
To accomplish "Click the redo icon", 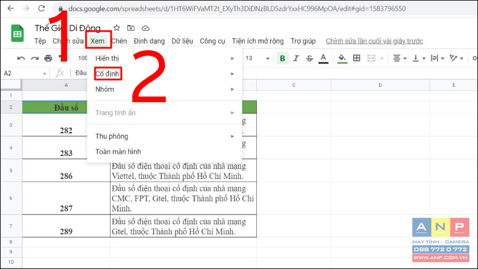I will 35,58.
